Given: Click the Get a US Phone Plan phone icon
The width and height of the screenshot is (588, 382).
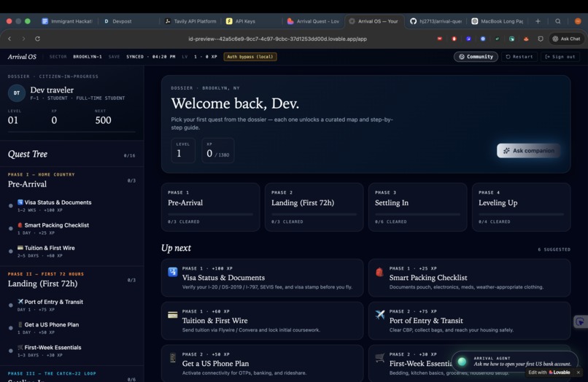Looking at the screenshot, I should (172, 358).
